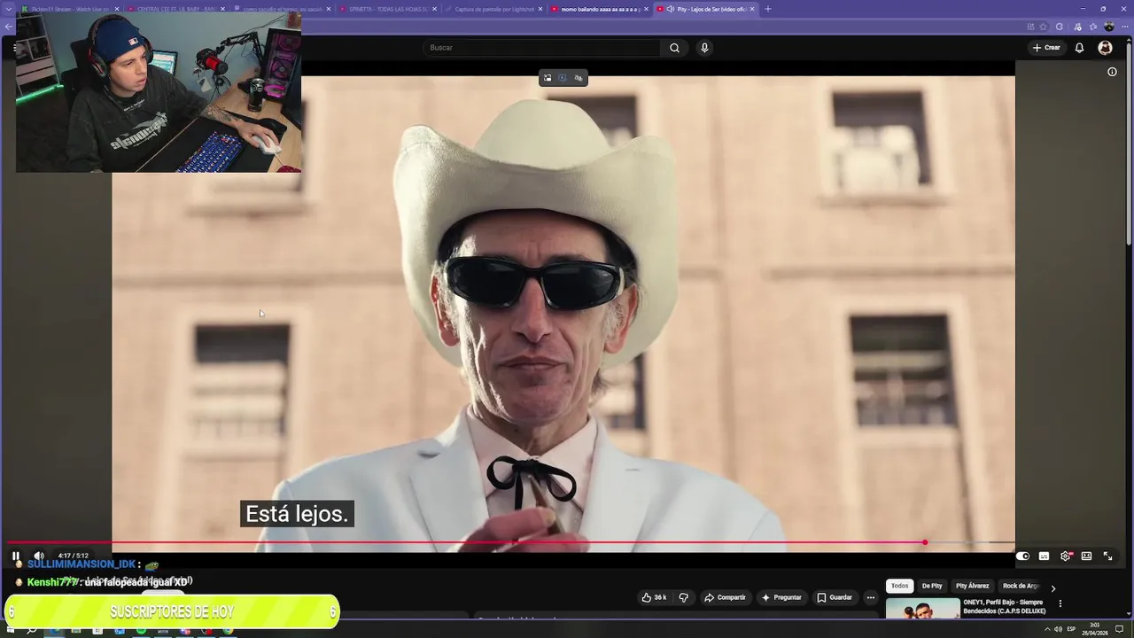Open more actions three-dot menu
The width and height of the screenshot is (1134, 638).
click(871, 597)
